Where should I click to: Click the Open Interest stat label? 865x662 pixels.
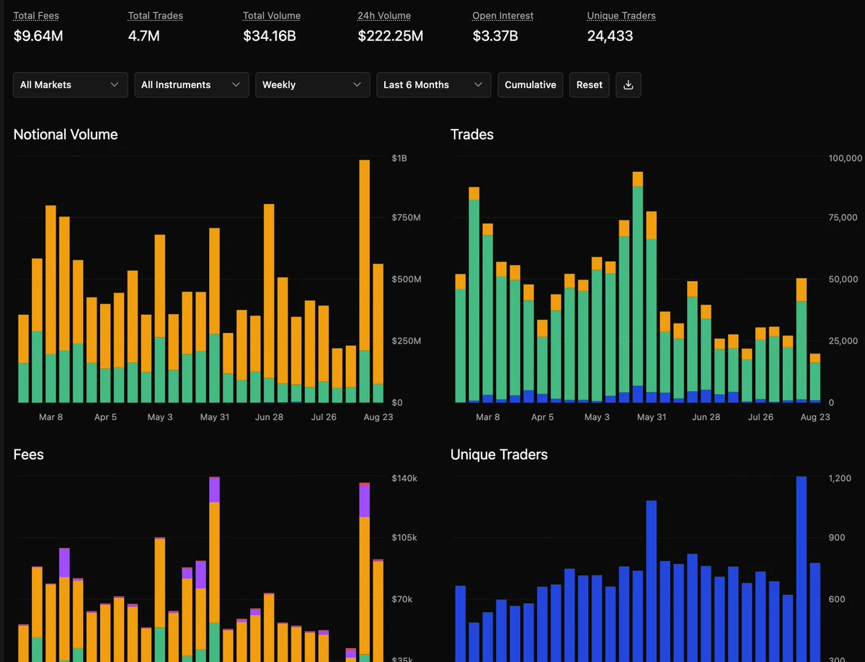(504, 15)
